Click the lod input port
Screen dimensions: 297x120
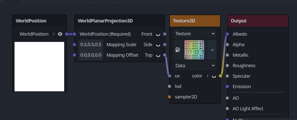(x=170, y=87)
